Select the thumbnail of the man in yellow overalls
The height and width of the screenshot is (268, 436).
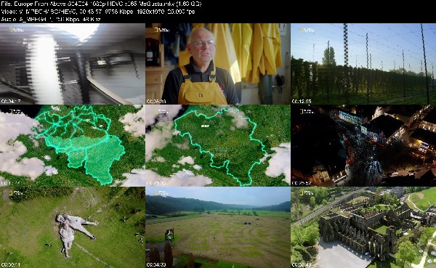pos(218,64)
